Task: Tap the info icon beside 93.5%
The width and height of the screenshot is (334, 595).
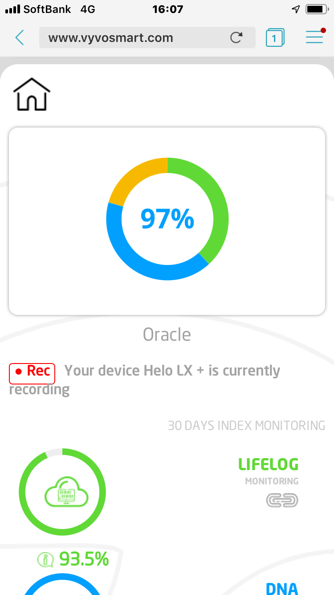Action: click(45, 560)
